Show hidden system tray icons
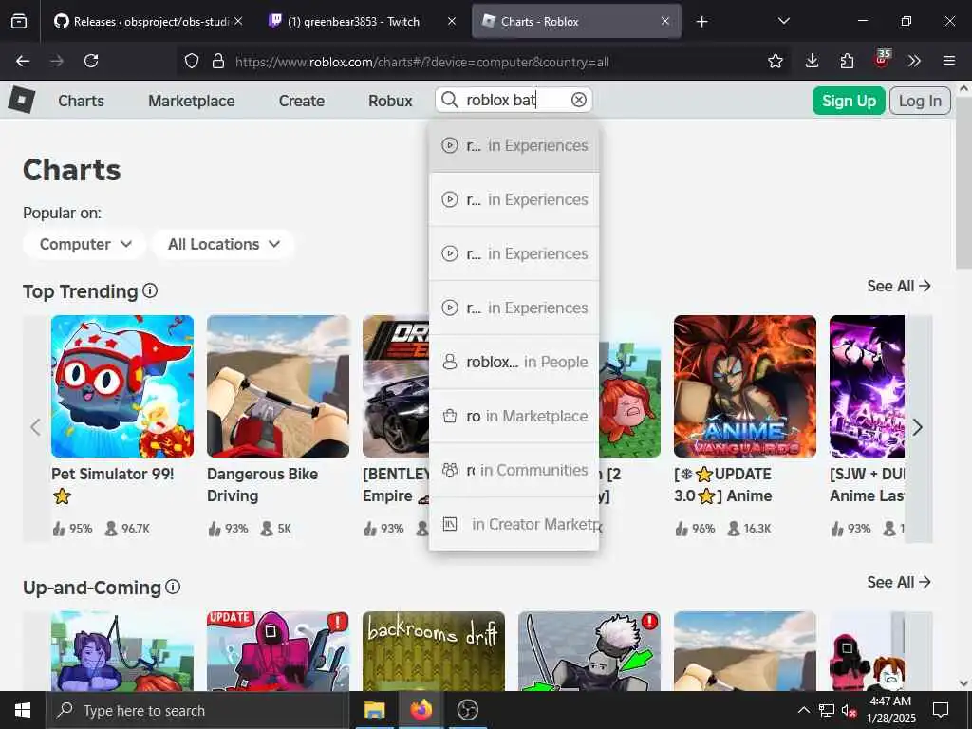Screen dimensions: 972x729 click(x=803, y=710)
